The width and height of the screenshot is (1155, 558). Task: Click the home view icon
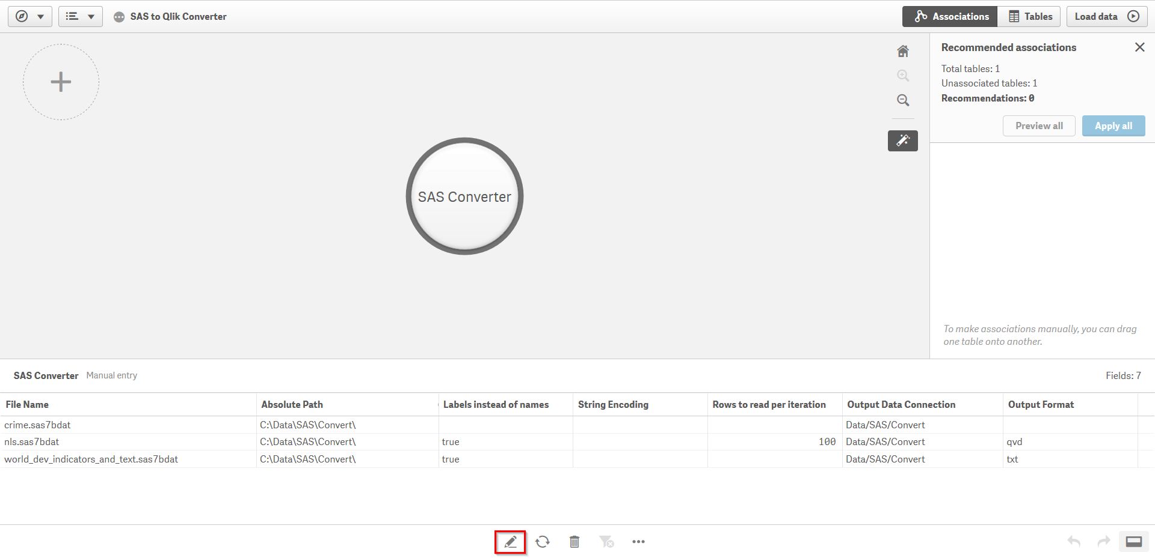pos(903,51)
